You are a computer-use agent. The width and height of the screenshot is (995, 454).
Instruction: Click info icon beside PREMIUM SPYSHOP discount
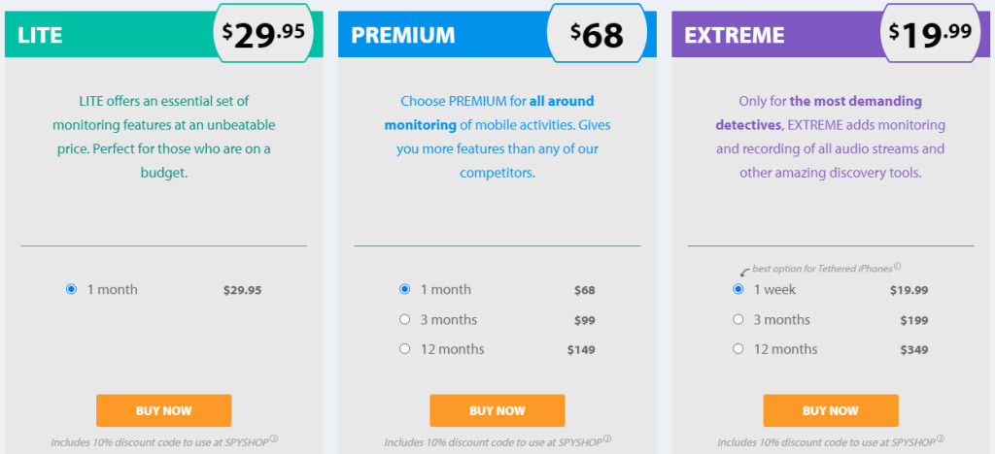click(x=607, y=438)
